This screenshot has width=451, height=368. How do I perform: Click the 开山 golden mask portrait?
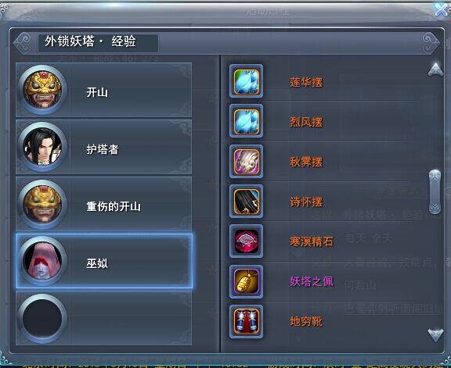coord(42,90)
